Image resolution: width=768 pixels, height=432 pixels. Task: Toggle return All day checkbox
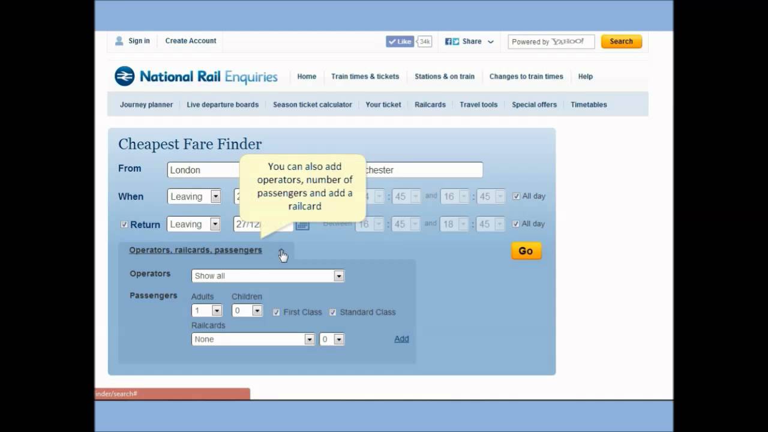pyautogui.click(x=516, y=224)
